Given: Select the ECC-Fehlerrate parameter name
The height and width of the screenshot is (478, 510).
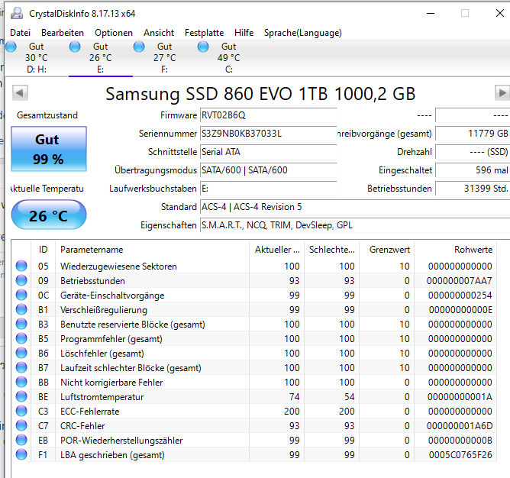Looking at the screenshot, I should (90, 412).
